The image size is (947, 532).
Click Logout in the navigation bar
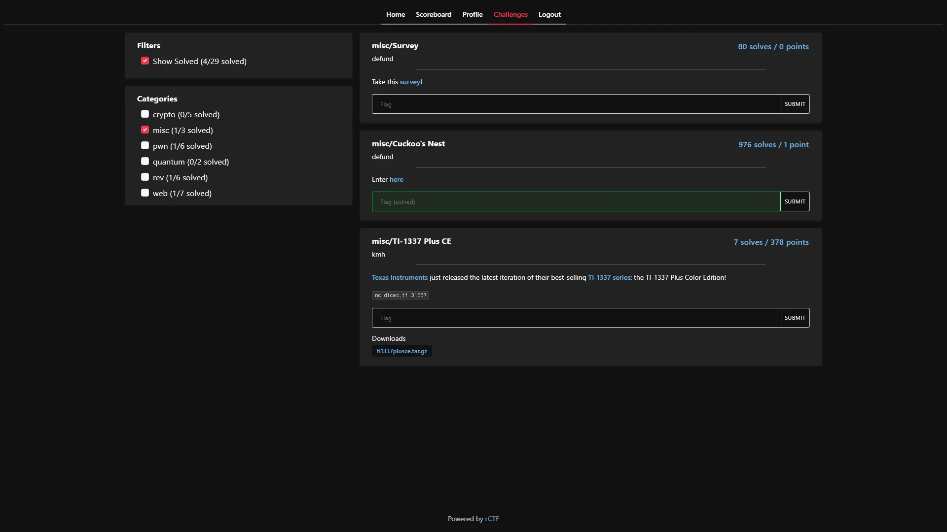coord(549,14)
